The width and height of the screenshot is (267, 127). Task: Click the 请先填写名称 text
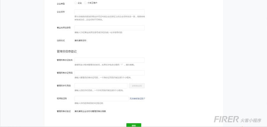[x=80, y=40]
